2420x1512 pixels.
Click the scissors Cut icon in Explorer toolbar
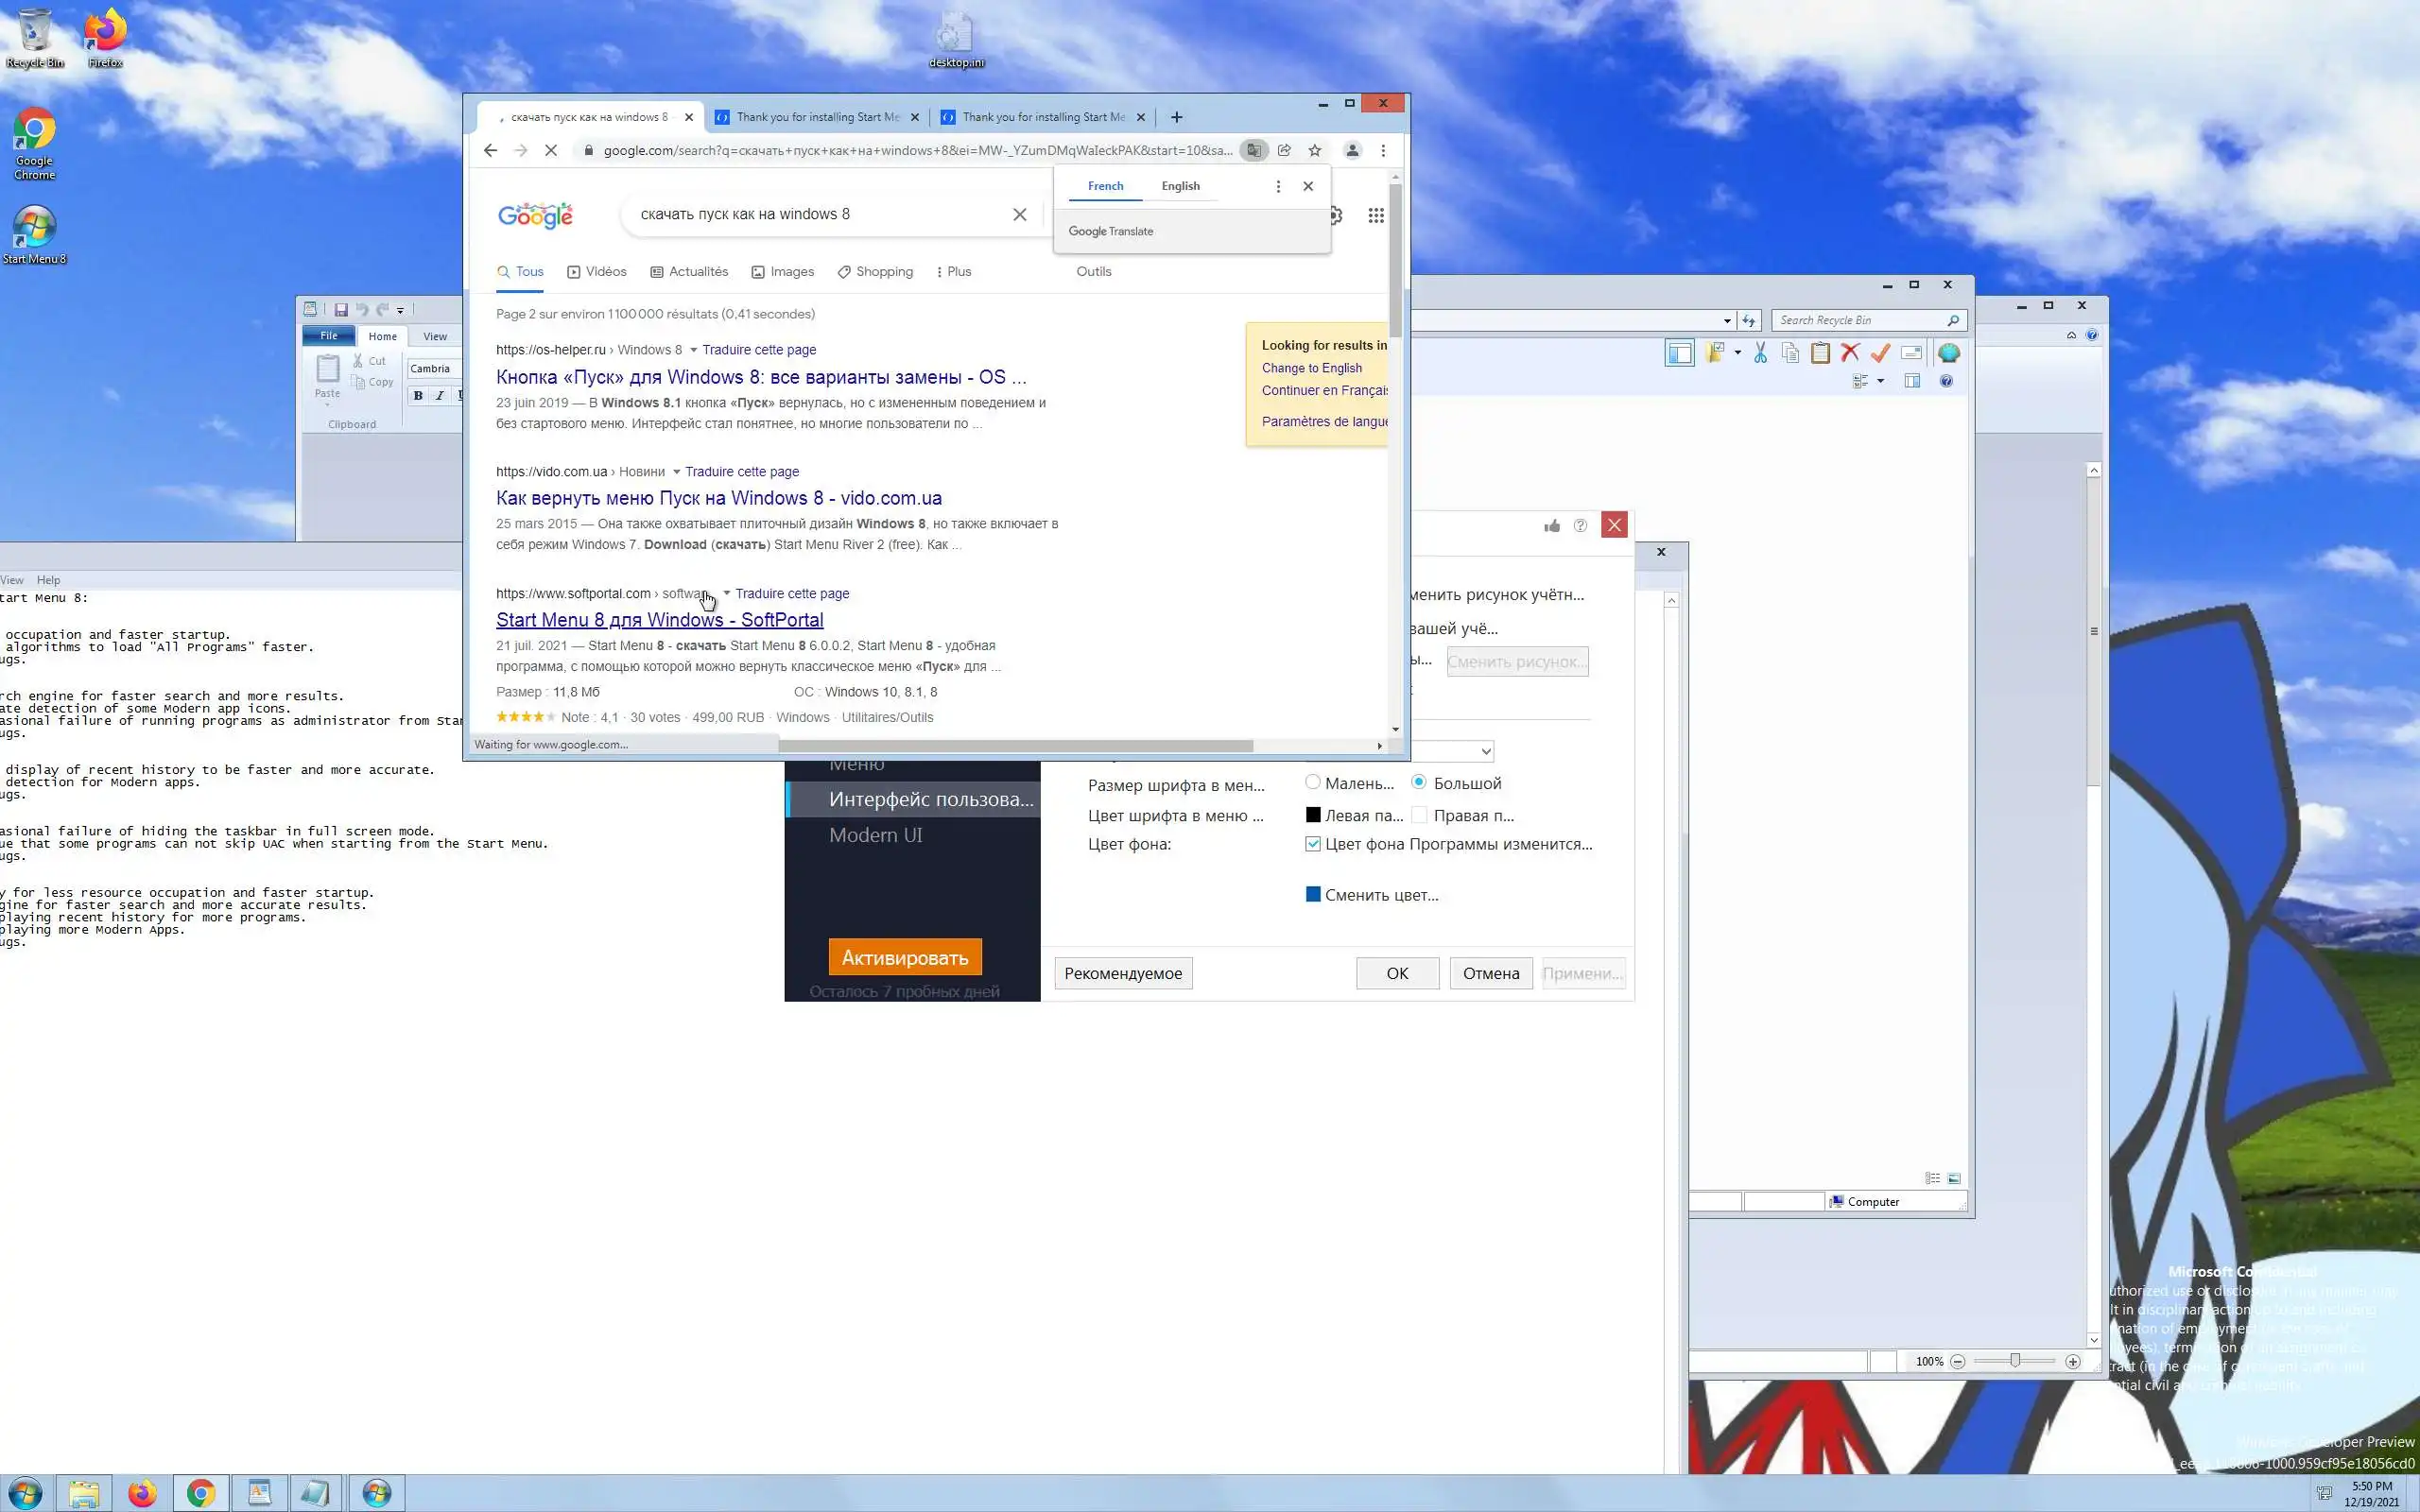[1760, 353]
